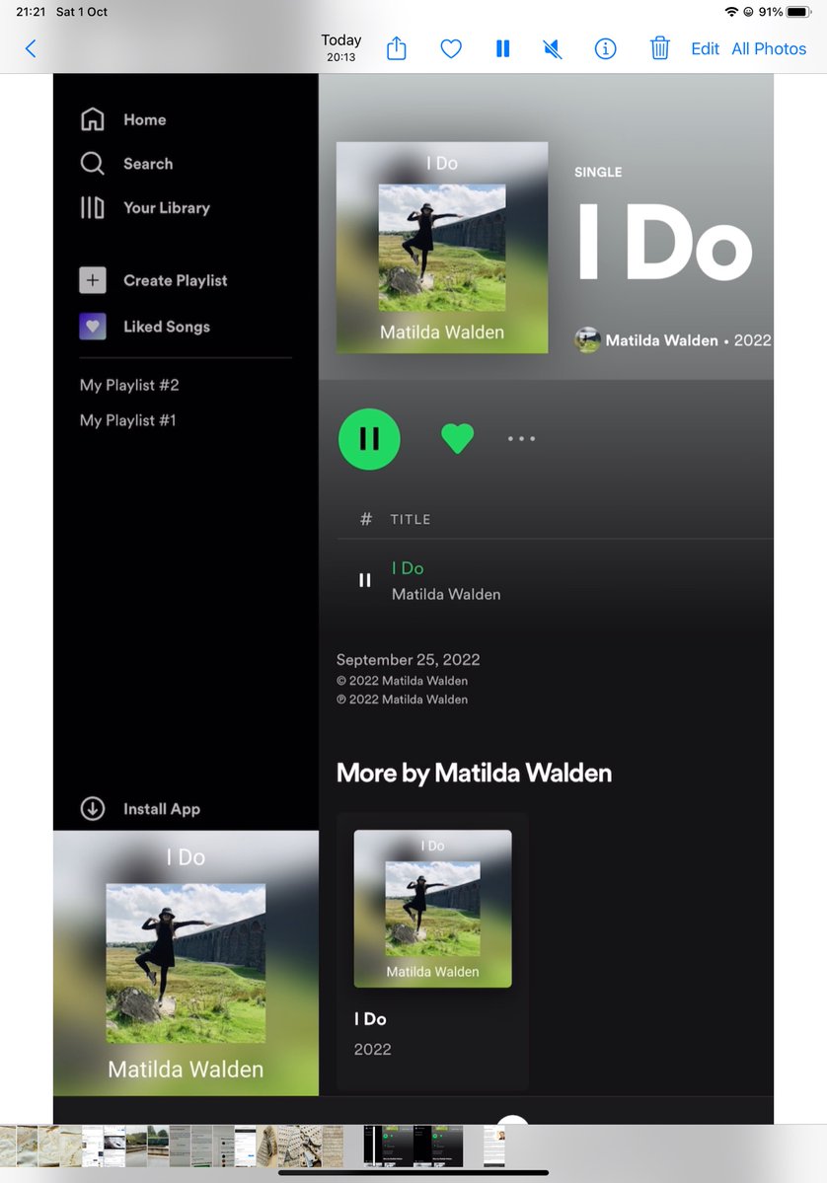Click the large I Do album title
This screenshot has height=1183, width=827.
click(665, 243)
